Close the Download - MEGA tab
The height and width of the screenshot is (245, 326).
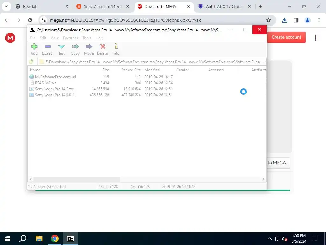(x=188, y=6)
